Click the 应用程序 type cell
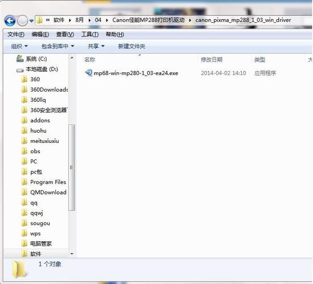This screenshot has width=313, height=284. tap(265, 73)
